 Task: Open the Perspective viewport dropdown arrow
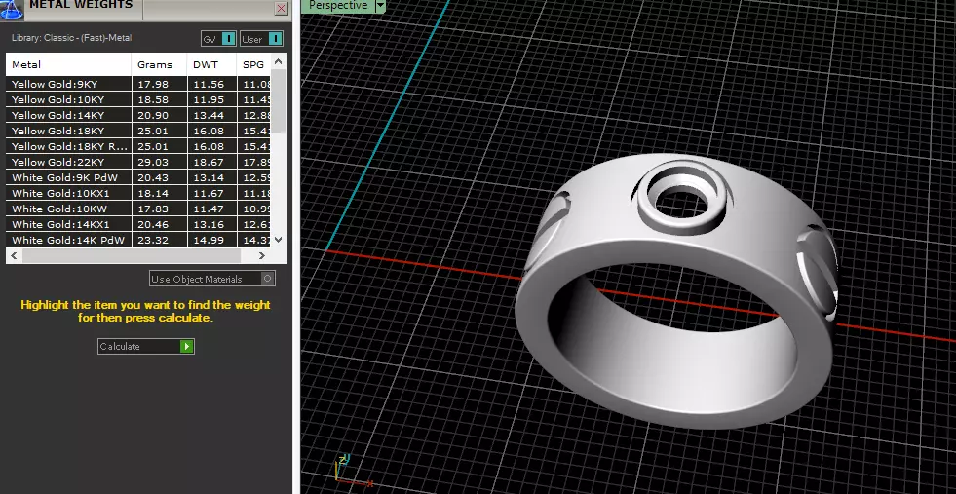(x=380, y=6)
